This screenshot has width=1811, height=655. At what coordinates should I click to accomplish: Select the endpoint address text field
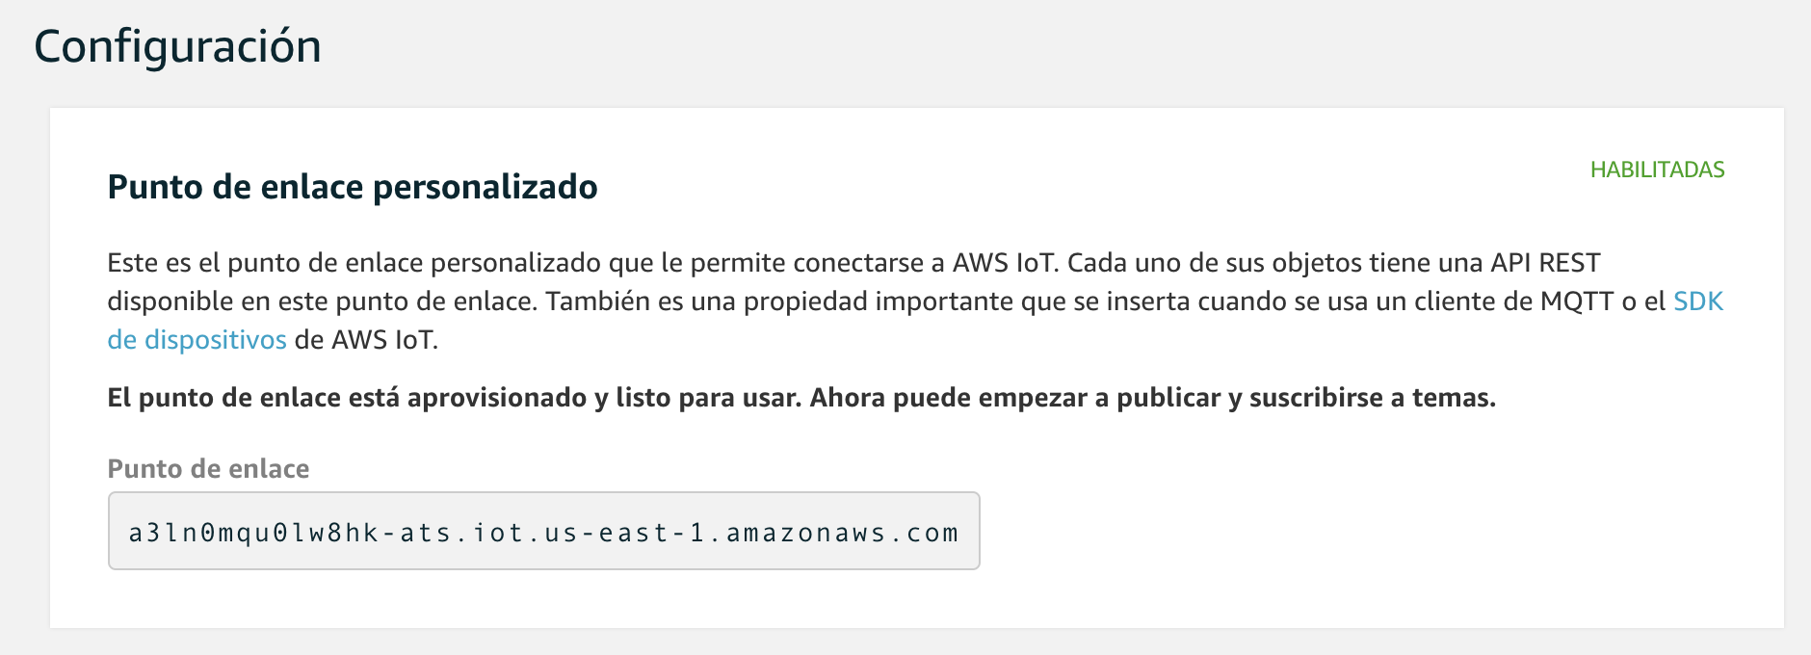pyautogui.click(x=544, y=531)
